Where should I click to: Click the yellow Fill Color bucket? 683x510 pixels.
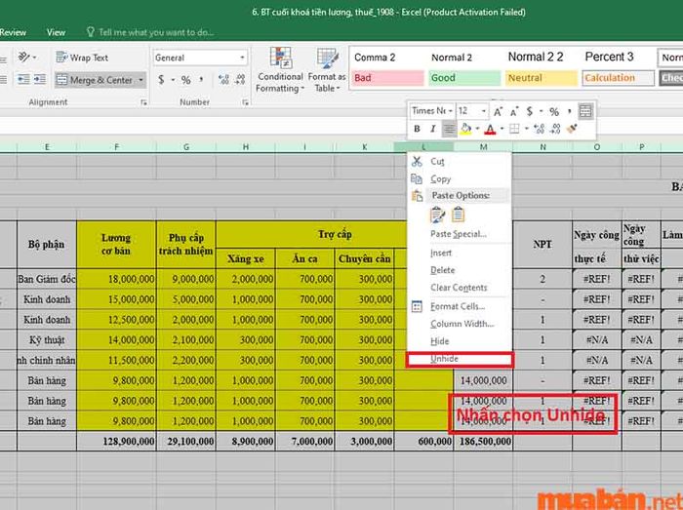coord(465,129)
